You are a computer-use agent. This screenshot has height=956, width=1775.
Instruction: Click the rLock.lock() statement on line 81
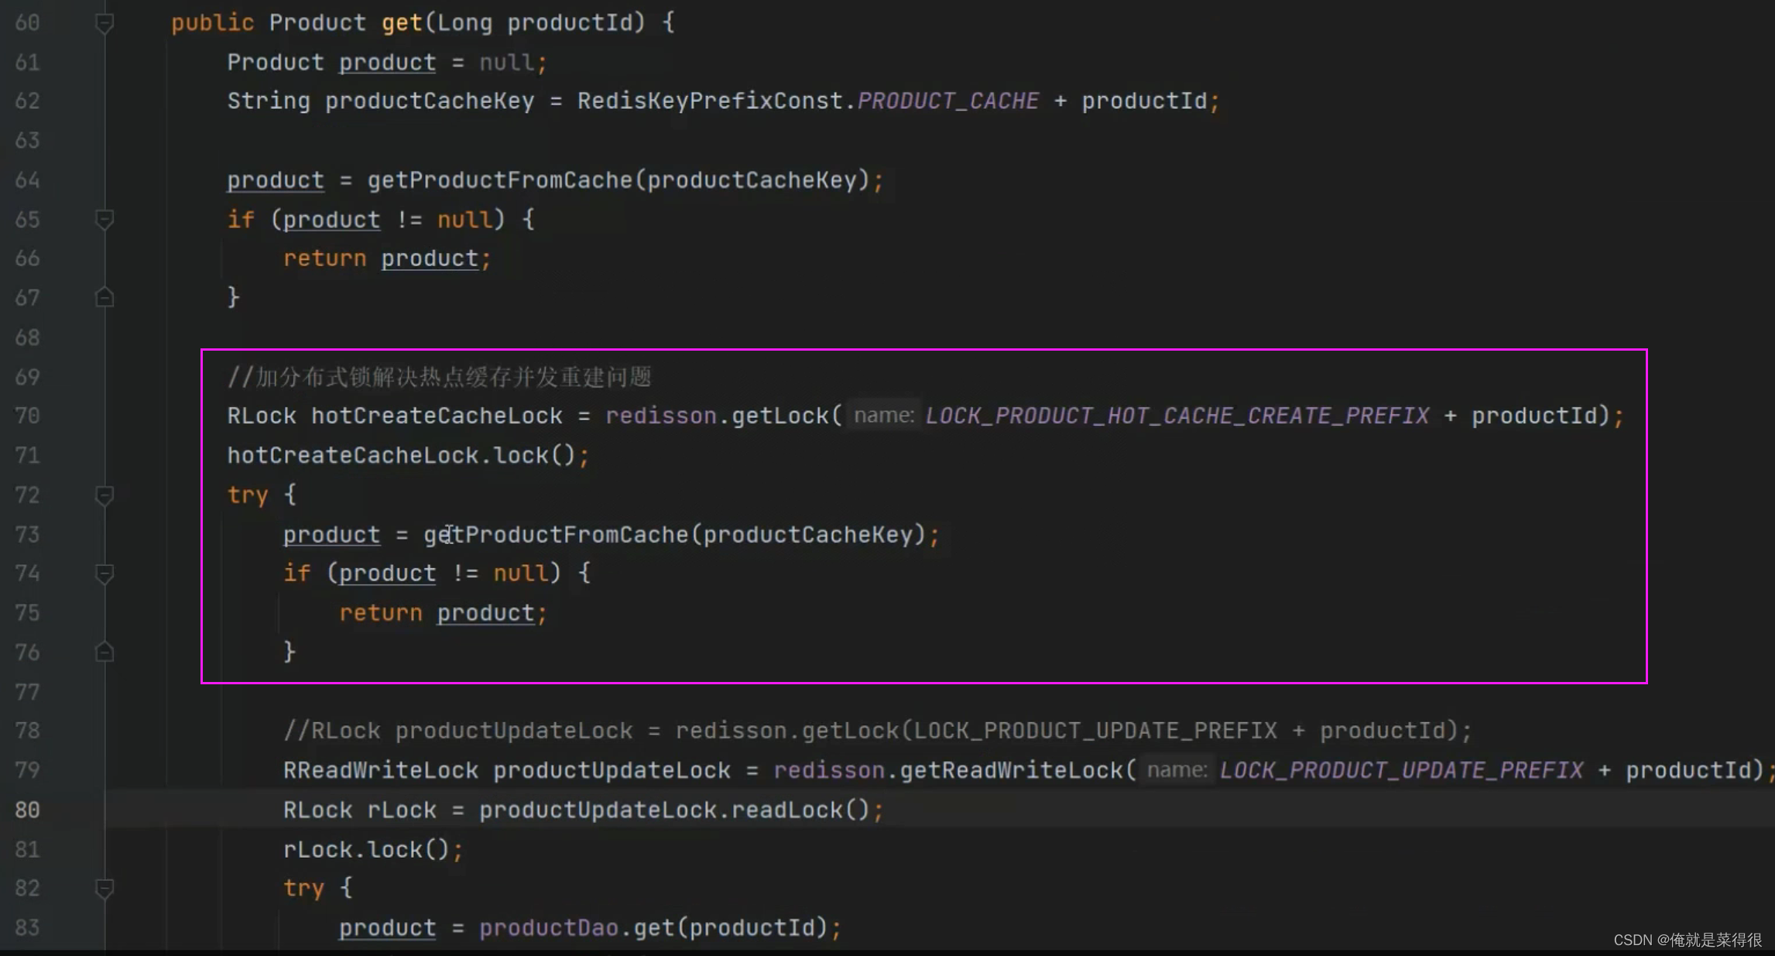click(x=373, y=849)
